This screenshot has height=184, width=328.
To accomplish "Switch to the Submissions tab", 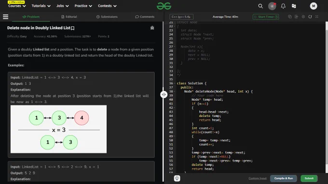I will pos(107,17).
